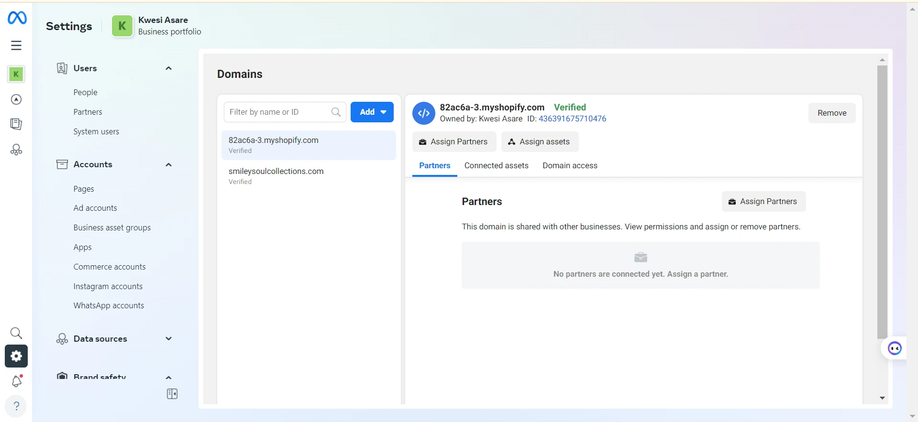The image size is (918, 422).
Task: Switch to the Domain access tab
Action: [x=570, y=166]
